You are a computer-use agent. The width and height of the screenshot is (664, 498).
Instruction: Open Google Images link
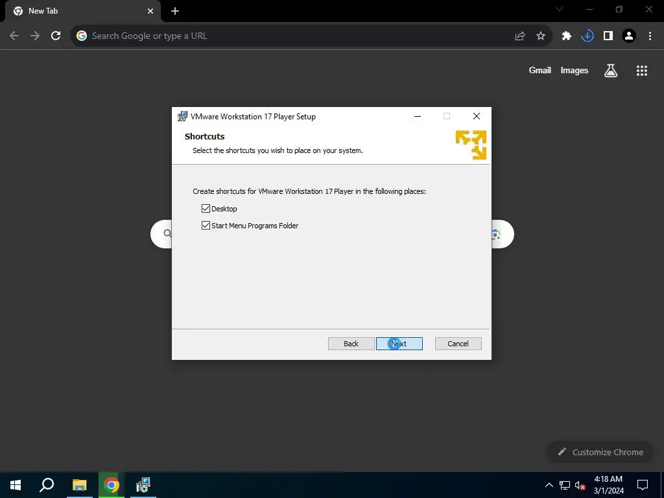575,70
